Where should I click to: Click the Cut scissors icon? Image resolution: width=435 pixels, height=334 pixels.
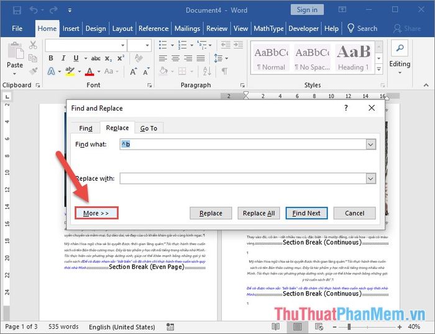pyautogui.click(x=33, y=45)
